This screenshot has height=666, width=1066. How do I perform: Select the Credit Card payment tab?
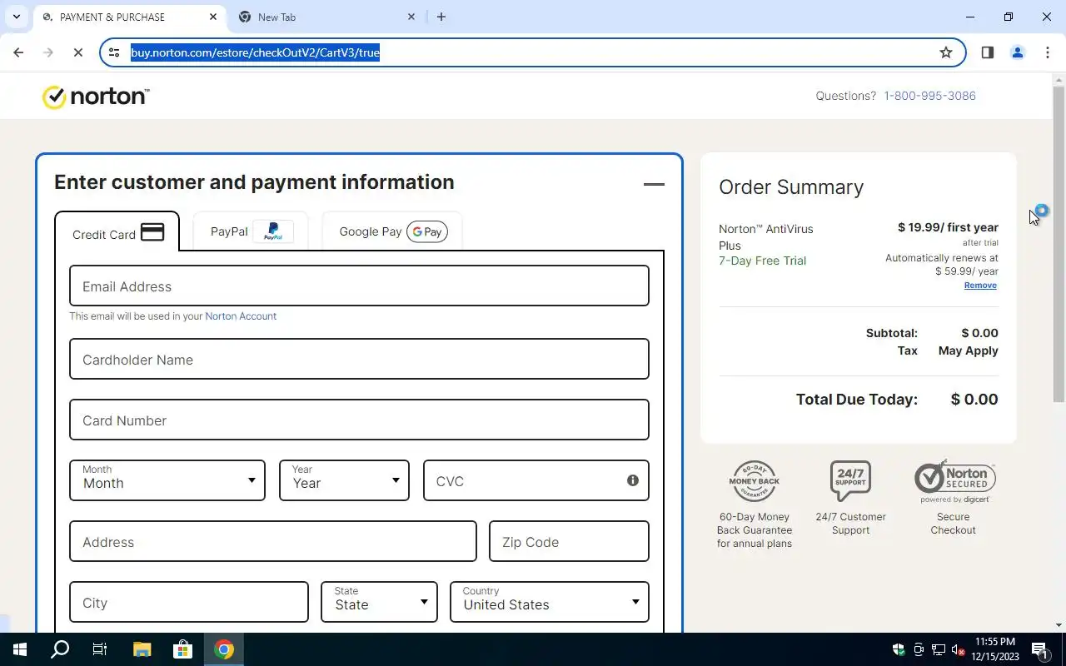117,232
